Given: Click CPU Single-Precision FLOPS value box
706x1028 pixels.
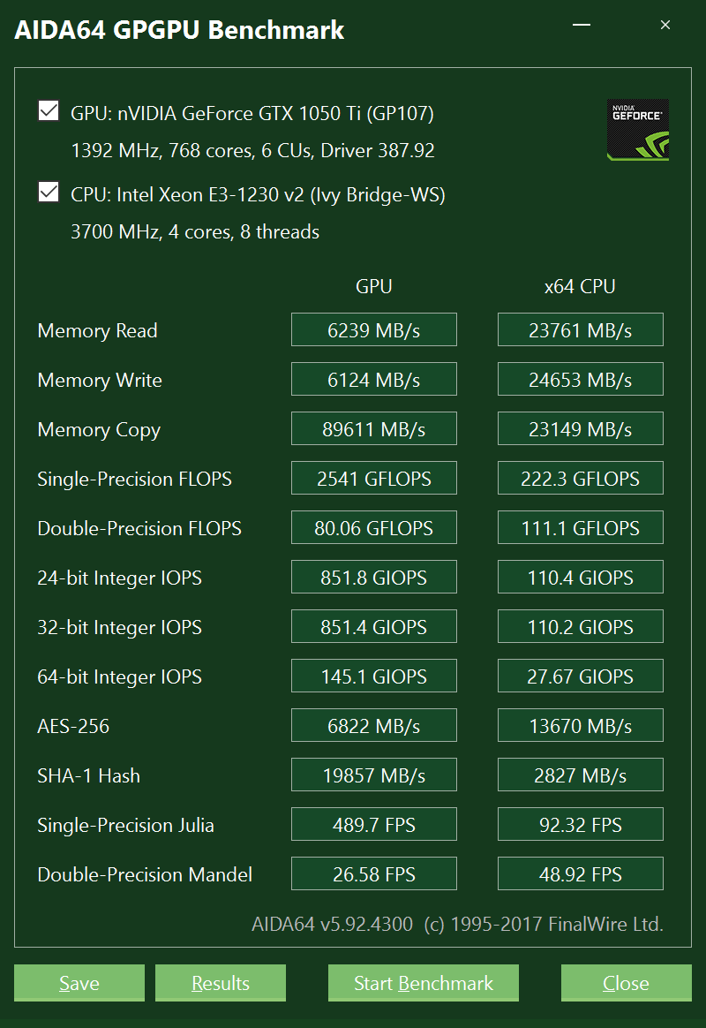Looking at the screenshot, I should [x=580, y=479].
